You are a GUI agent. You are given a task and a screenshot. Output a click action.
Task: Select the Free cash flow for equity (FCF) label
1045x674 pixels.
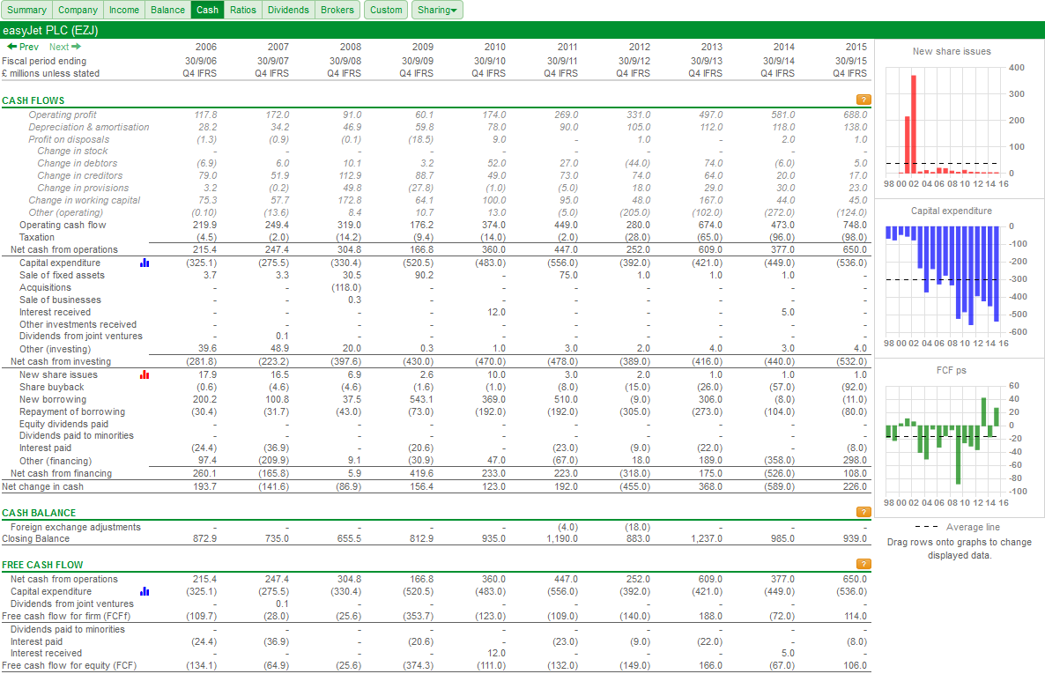[x=70, y=665]
